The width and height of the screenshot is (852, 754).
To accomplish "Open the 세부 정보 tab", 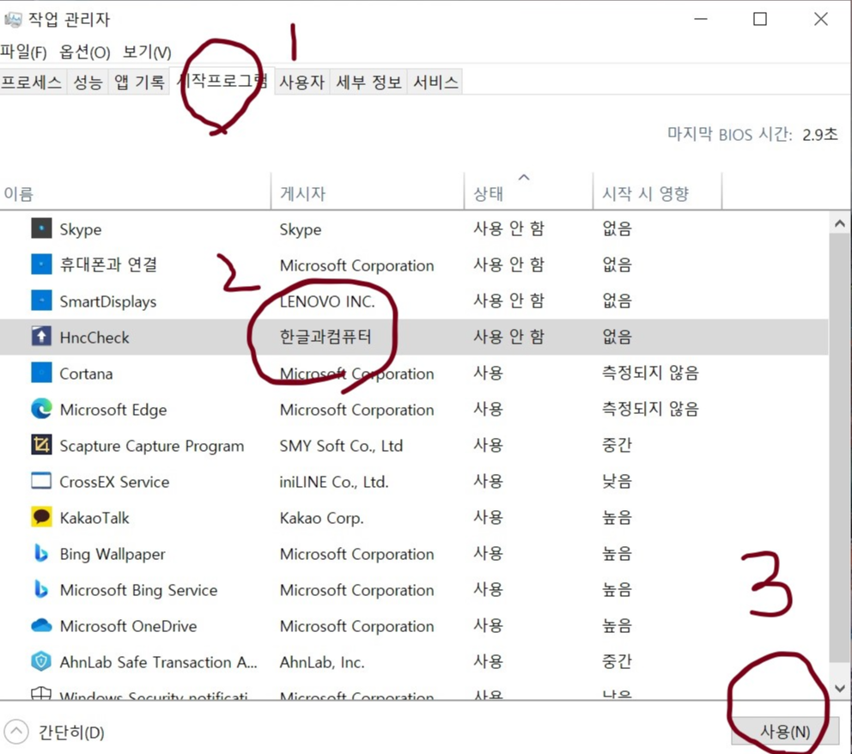I will pos(368,82).
